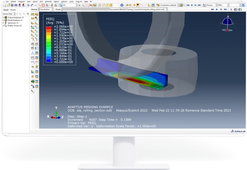Viewport: 247px width, 170px height.
Task: Jump to last frame in top toolbar
Action: [199, 5]
